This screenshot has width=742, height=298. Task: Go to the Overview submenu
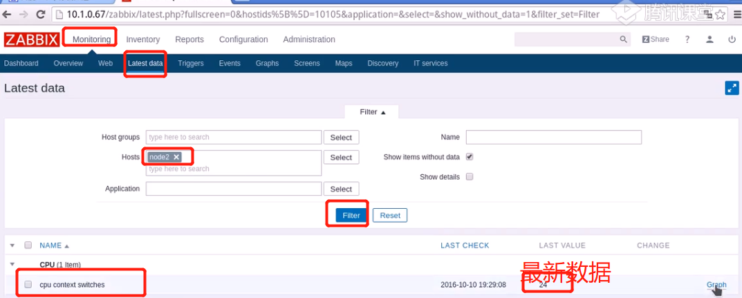pyautogui.click(x=68, y=64)
